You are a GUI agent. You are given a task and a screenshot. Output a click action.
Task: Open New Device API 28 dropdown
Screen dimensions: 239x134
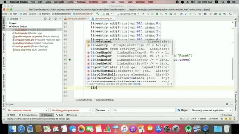[x=128, y=14]
